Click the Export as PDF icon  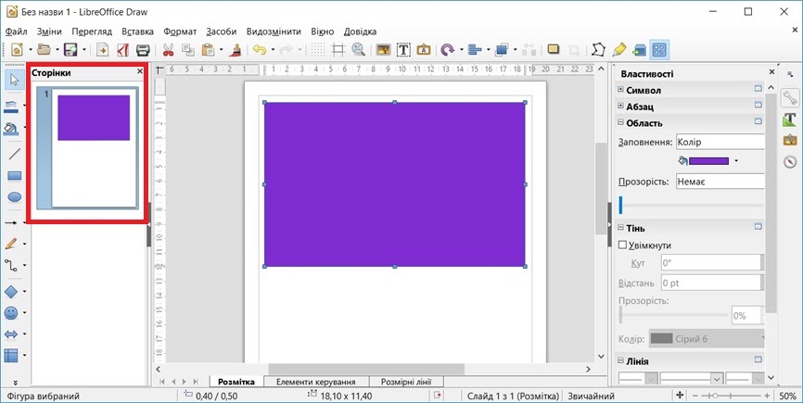coord(121,50)
